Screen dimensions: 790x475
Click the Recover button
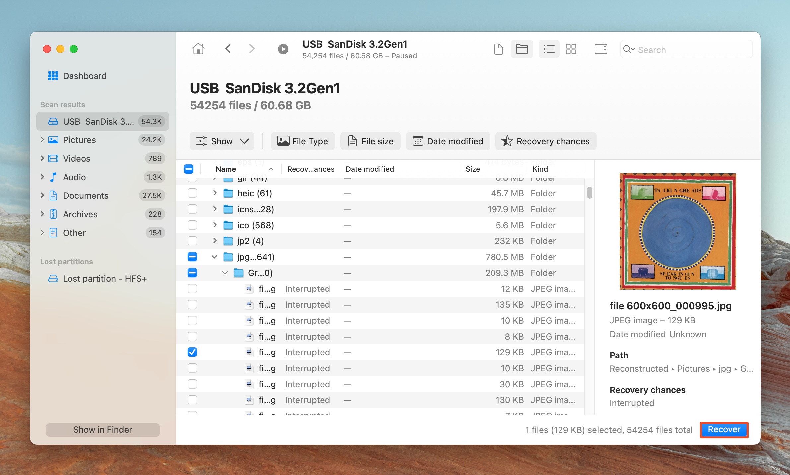(725, 430)
